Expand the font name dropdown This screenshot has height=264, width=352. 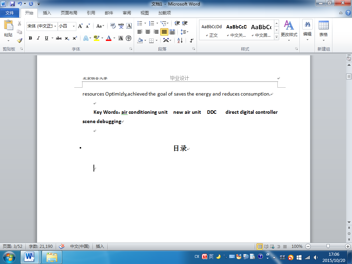[x=55, y=26]
